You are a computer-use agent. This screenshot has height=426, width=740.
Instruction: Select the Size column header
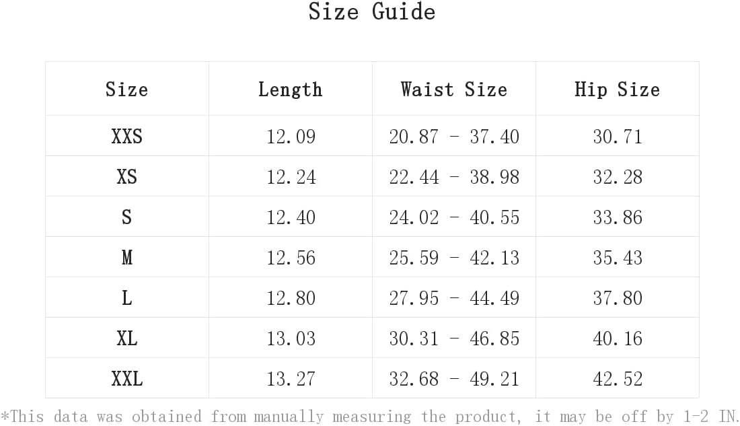click(127, 90)
